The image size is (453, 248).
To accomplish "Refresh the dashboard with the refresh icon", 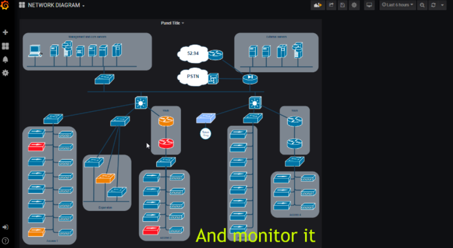I will click(433, 5).
